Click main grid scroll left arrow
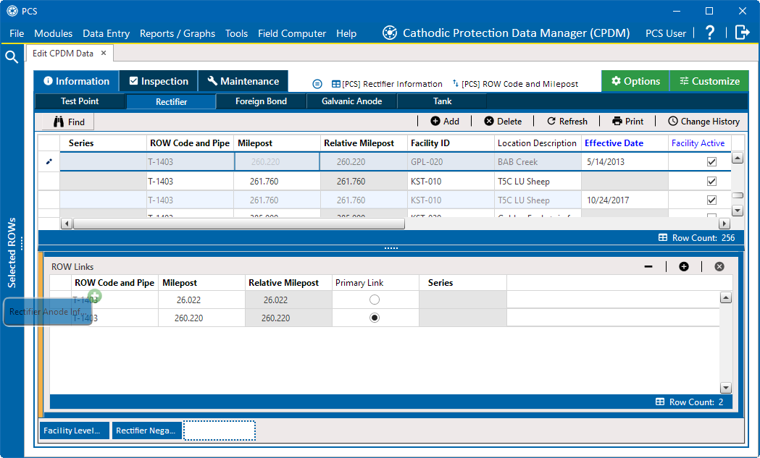The image size is (760, 458). pos(67,224)
